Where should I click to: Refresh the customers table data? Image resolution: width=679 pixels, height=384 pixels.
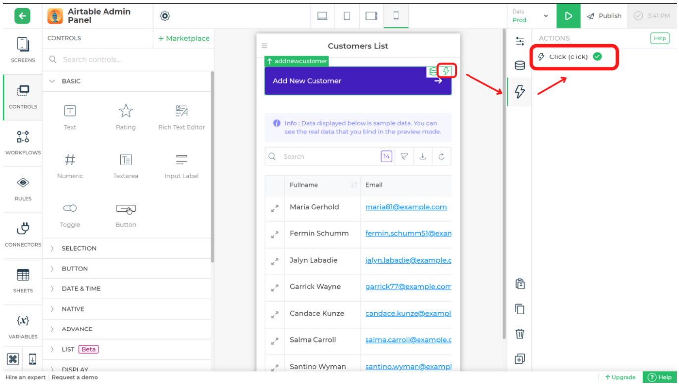click(x=442, y=156)
